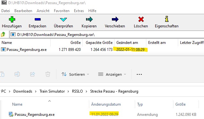
Task: Click the Anzeigen lines icon
Action: (x=101, y=74)
